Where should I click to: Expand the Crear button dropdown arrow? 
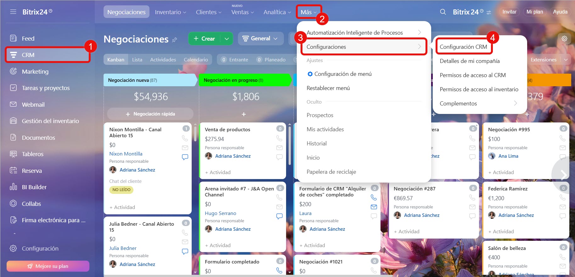(x=227, y=39)
